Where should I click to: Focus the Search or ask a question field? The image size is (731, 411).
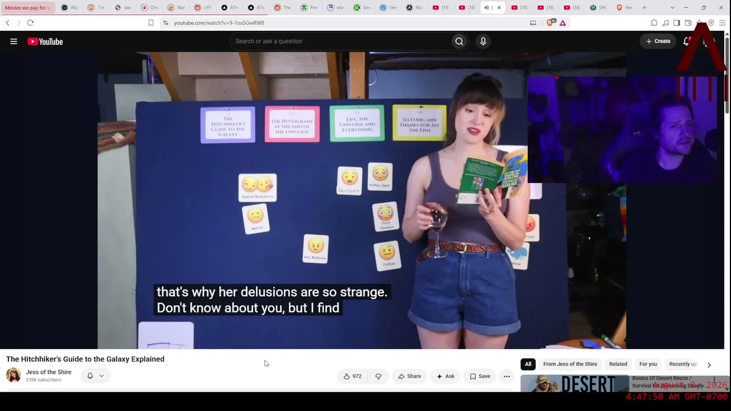click(340, 41)
